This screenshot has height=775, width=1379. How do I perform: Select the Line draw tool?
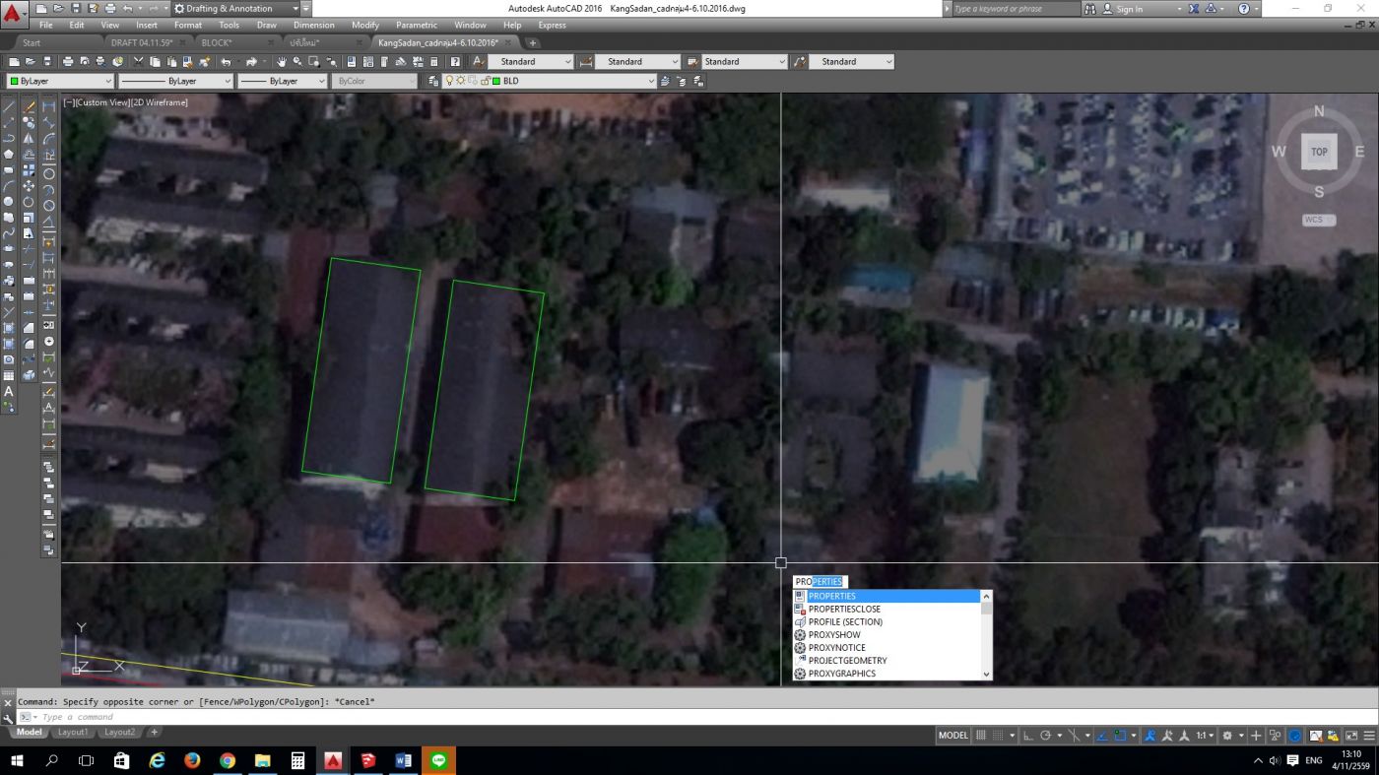coord(9,106)
